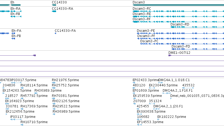The image size is (224, 126).
Task: Click the Dscam3-PD protein feature
Action: click(x=198, y=49)
